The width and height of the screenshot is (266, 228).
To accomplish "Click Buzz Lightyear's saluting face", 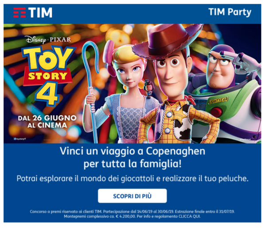I will [220, 69].
